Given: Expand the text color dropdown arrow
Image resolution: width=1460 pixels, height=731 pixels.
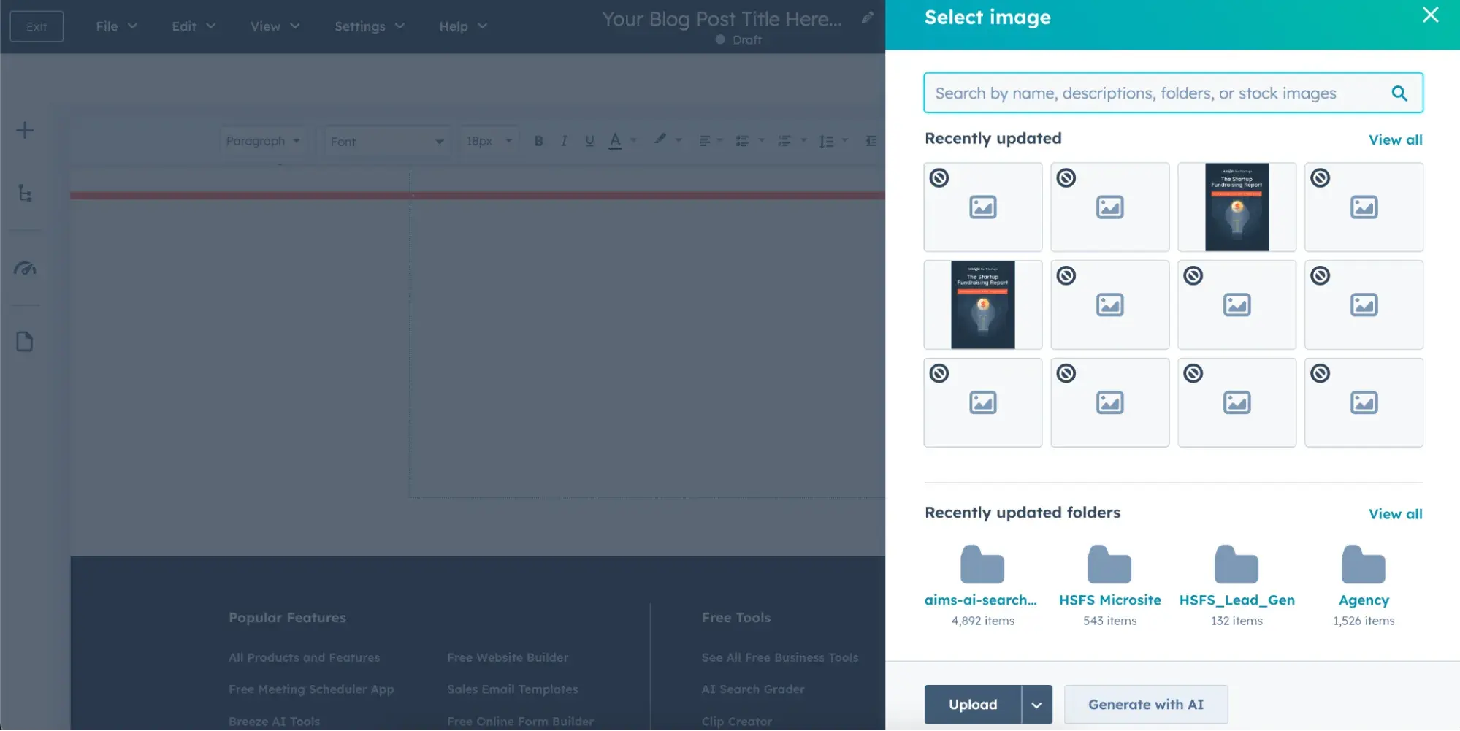Looking at the screenshot, I should point(633,140).
